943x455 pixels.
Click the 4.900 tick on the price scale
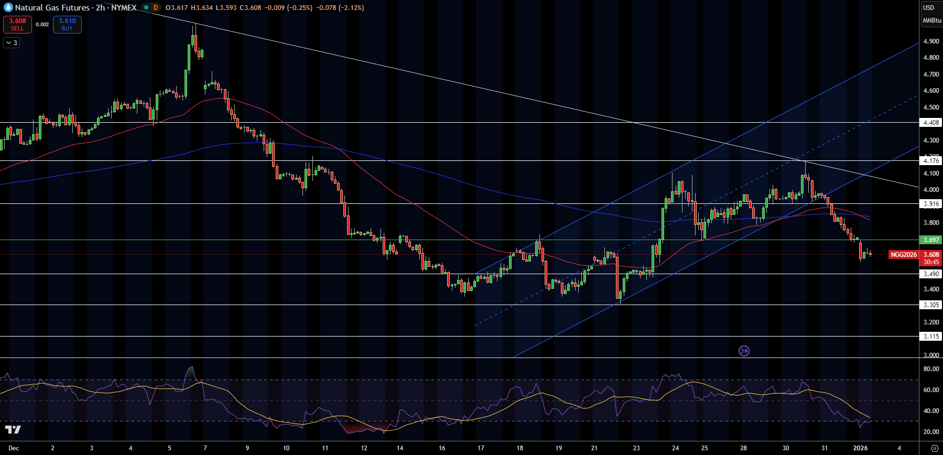(931, 41)
